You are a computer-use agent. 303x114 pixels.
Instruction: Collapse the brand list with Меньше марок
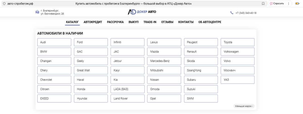(244, 106)
